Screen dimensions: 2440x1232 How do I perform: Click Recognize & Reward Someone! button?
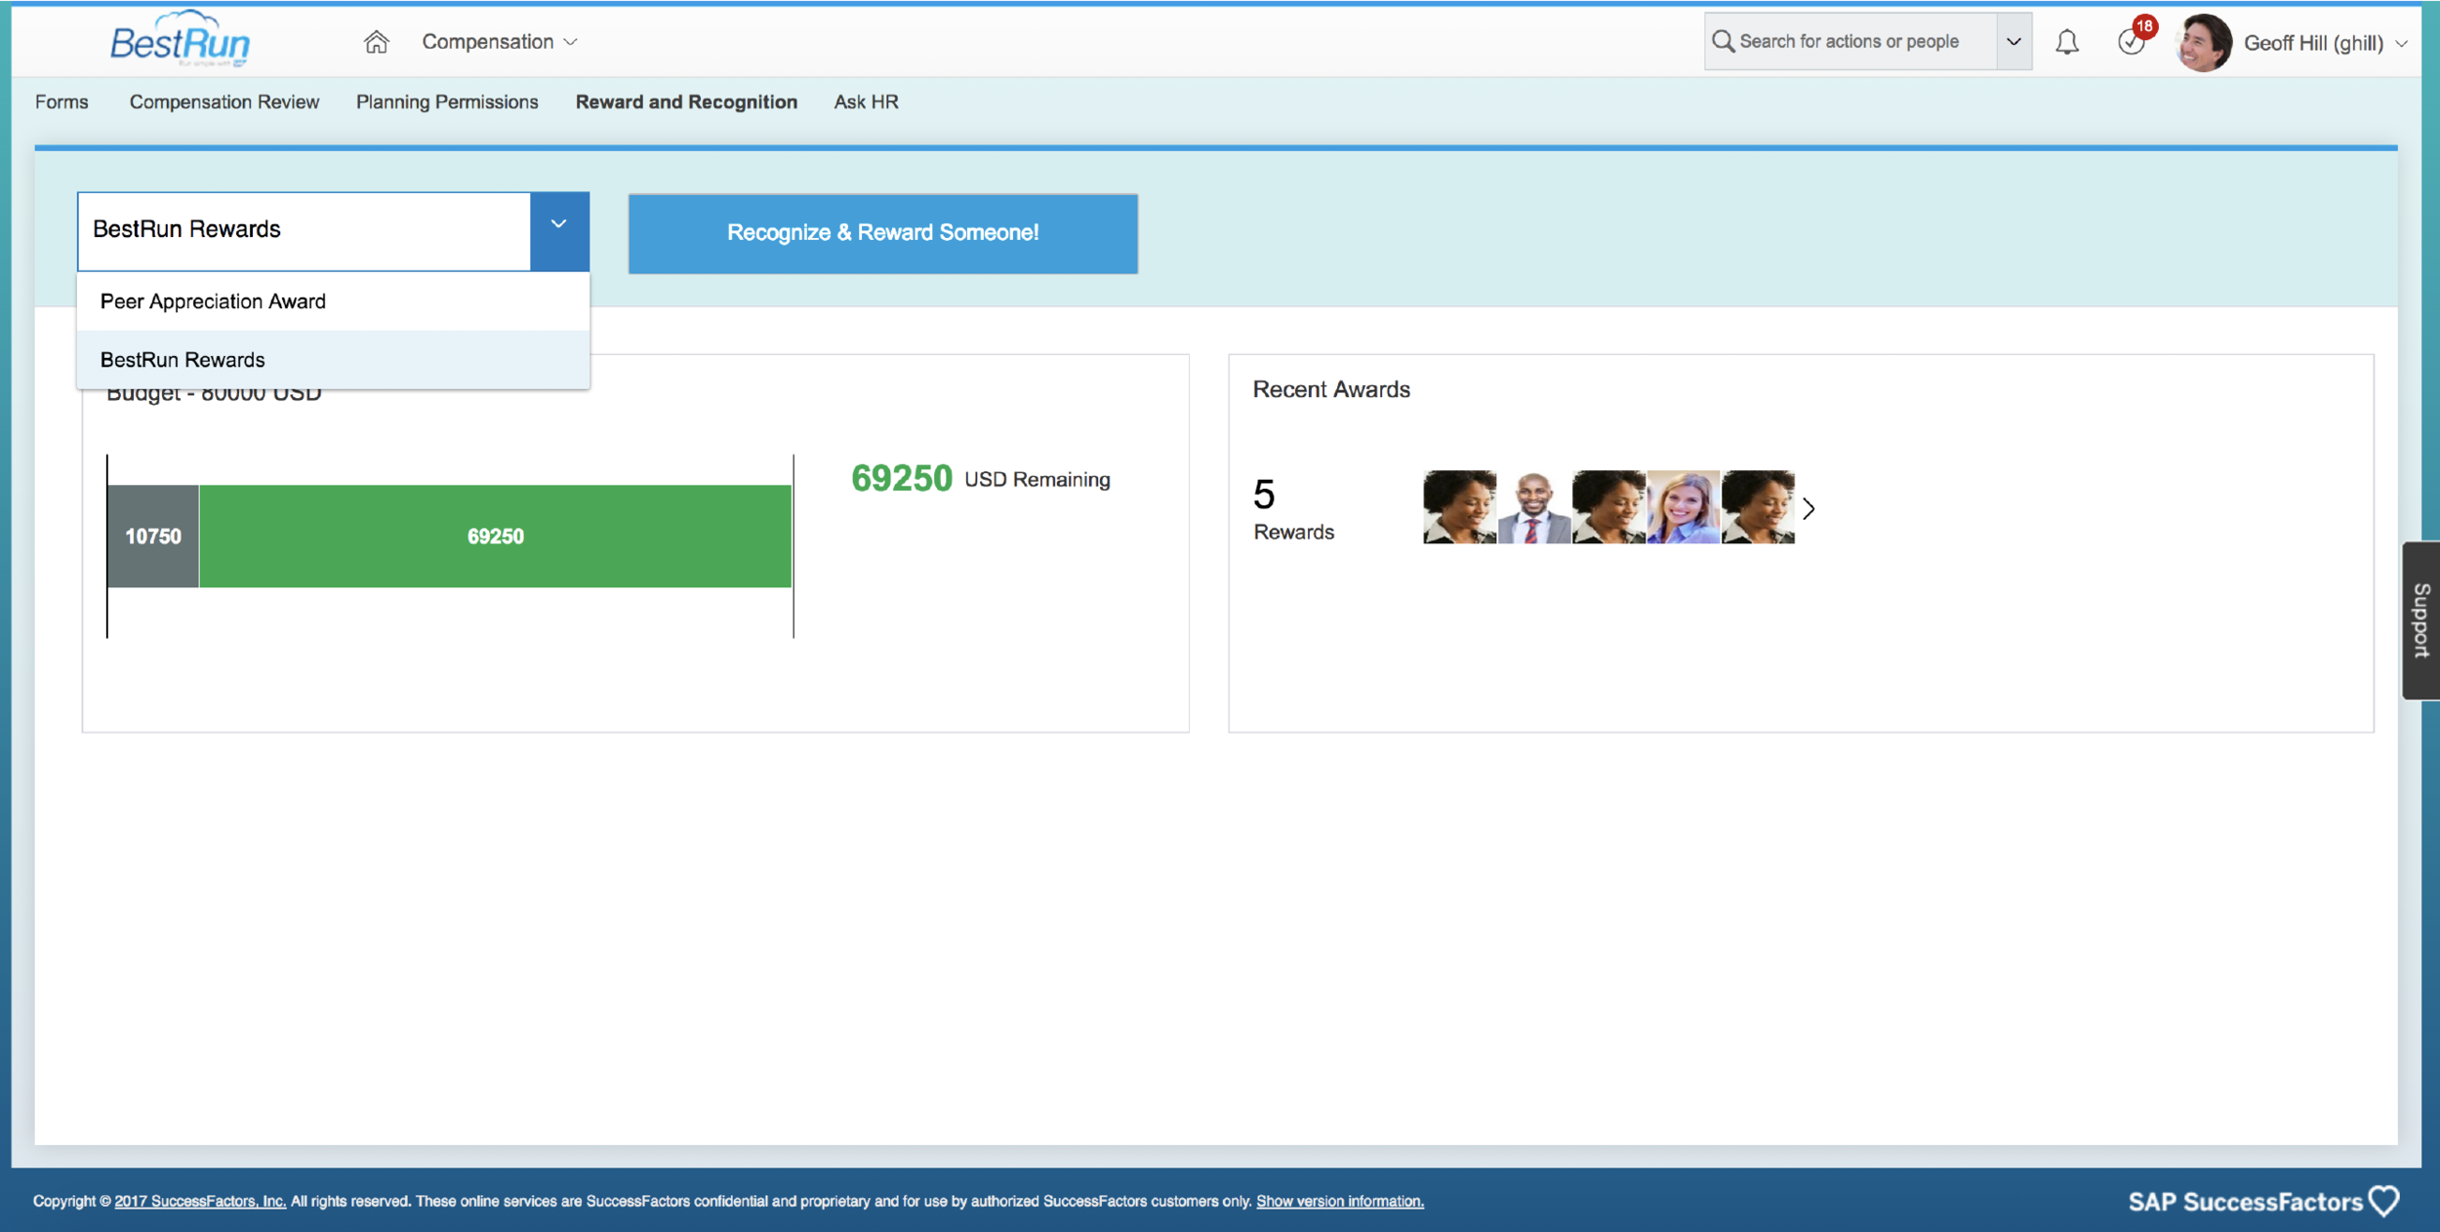pos(883,233)
